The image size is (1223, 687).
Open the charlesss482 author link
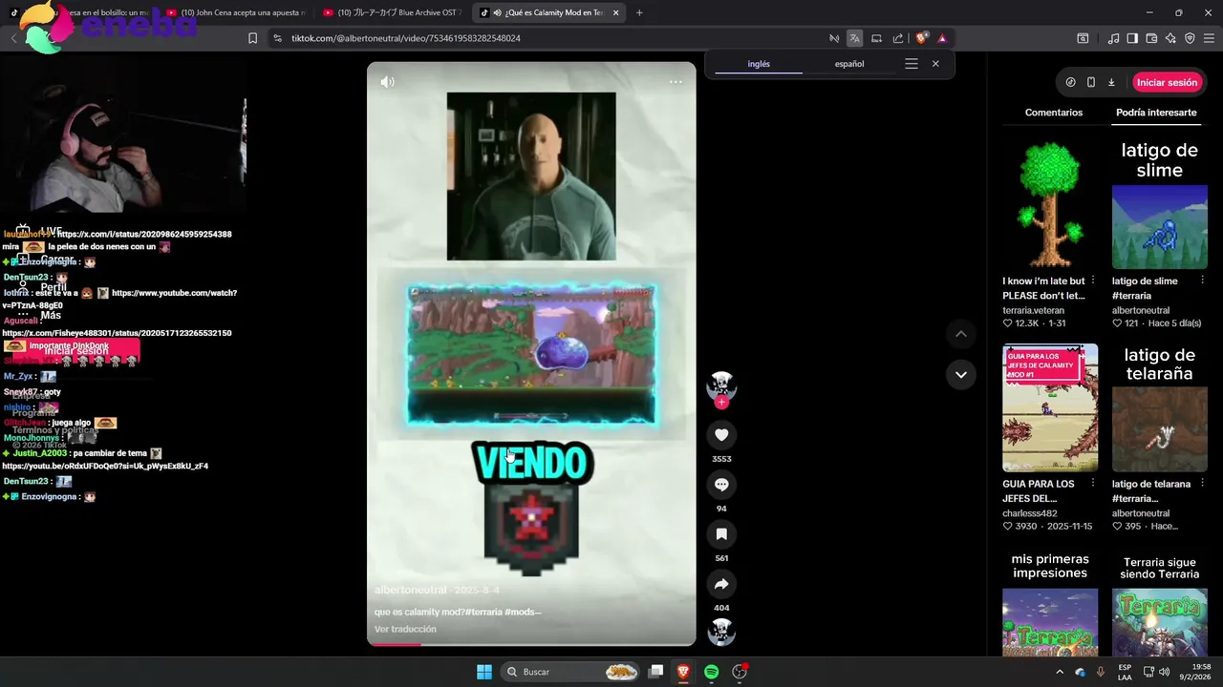tap(1032, 513)
